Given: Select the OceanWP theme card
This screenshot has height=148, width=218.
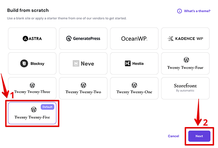Looking at the screenshot, I should (134, 38).
